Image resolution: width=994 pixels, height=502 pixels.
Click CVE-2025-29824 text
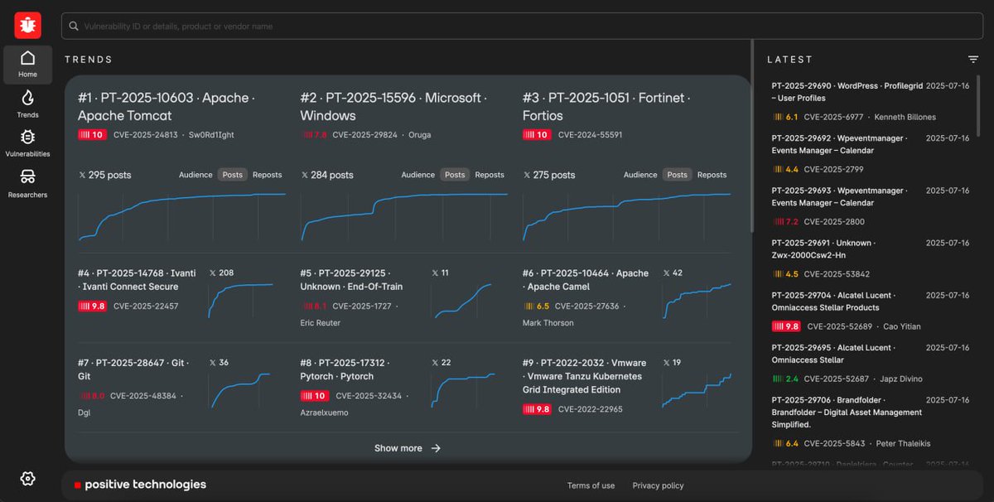click(x=364, y=135)
